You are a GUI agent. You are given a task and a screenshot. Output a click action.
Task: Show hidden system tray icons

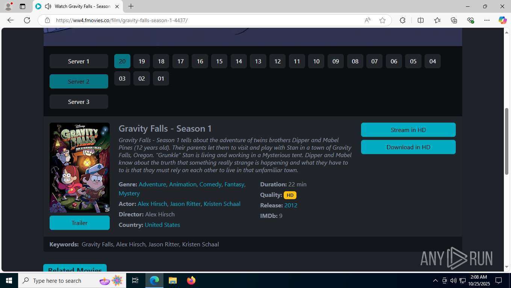coord(435,280)
